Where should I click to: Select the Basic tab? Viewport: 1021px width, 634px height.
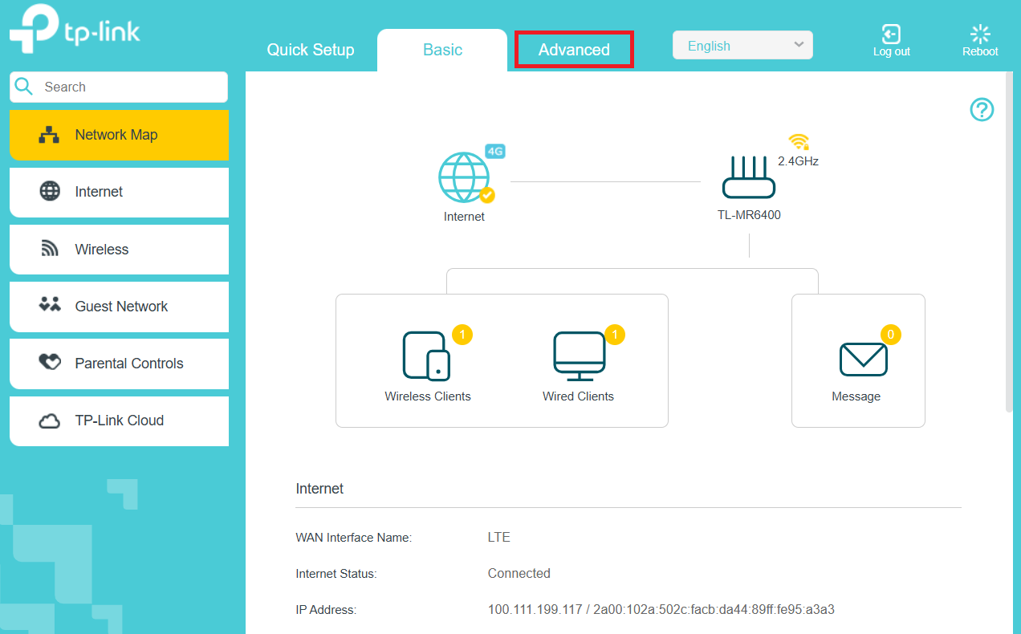(442, 50)
